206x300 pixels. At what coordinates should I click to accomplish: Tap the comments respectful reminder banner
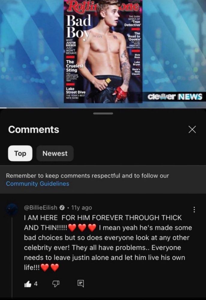tap(103, 179)
